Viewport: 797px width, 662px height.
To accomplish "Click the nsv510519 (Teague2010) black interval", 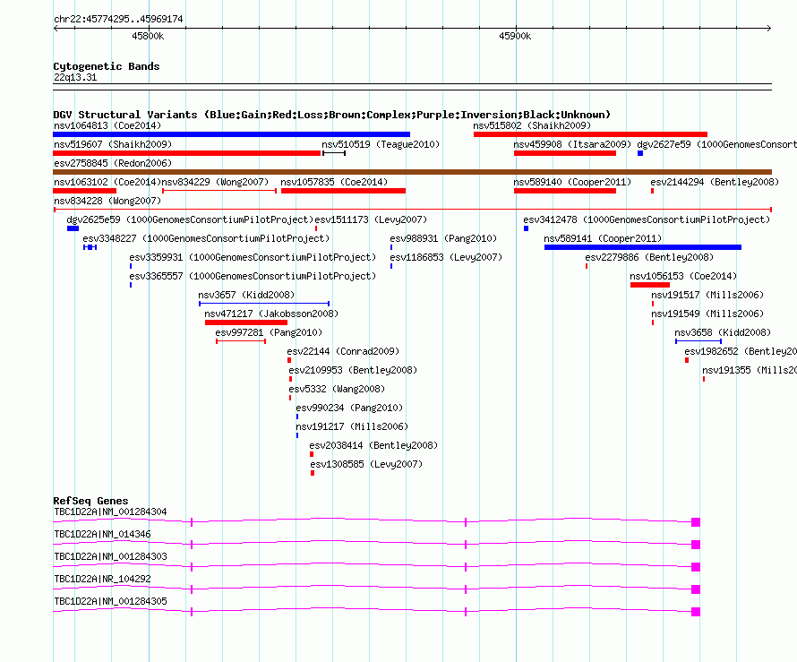I will click(x=334, y=153).
